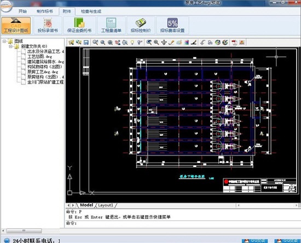Select the pan move arrows tool
The height and width of the screenshot is (243, 301).
tap(164, 42)
